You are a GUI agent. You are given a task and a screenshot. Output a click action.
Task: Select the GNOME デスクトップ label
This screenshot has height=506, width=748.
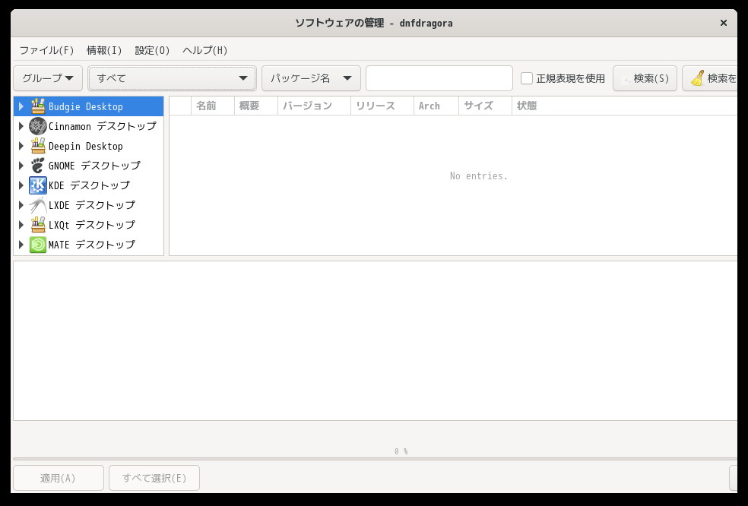[94, 166]
